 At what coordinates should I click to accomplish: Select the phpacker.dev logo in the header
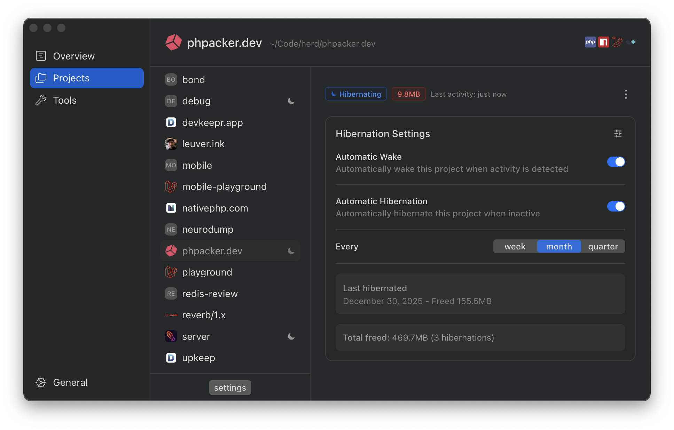coord(173,42)
